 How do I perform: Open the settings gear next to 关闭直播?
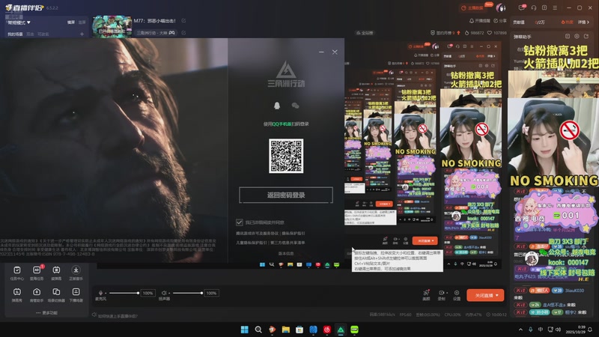tap(457, 294)
